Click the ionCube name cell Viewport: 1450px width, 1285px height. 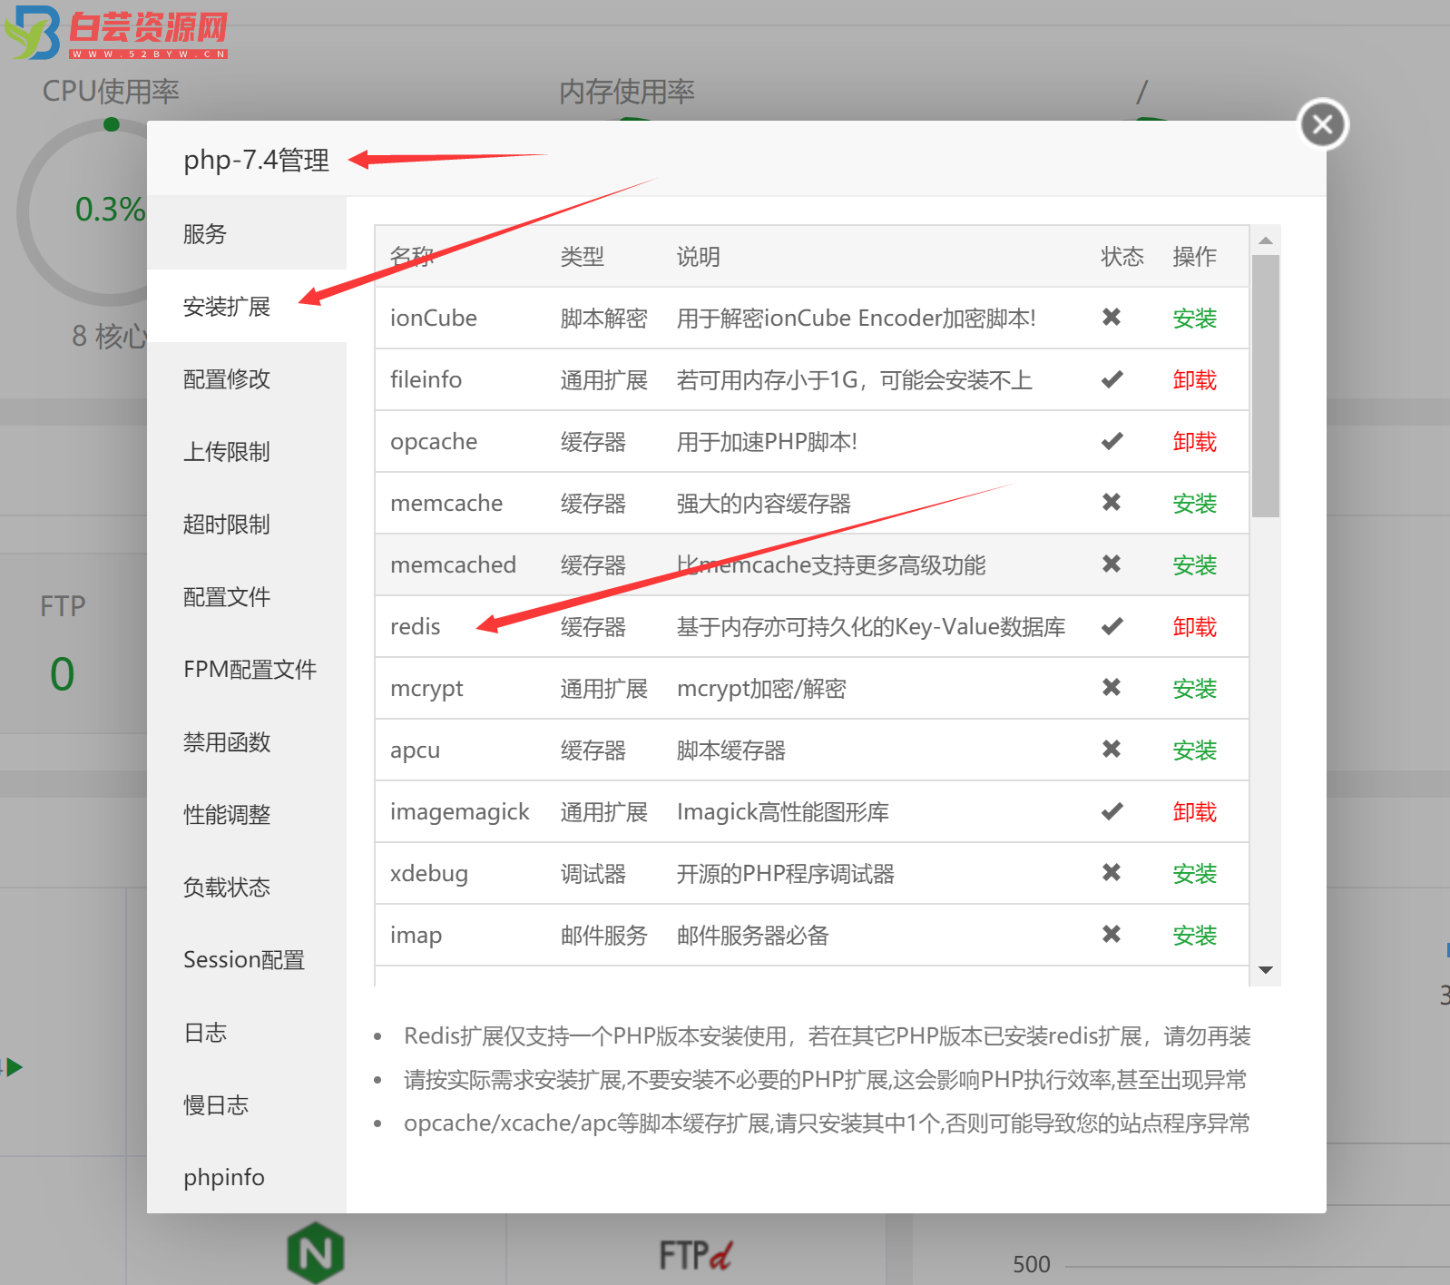click(x=434, y=319)
